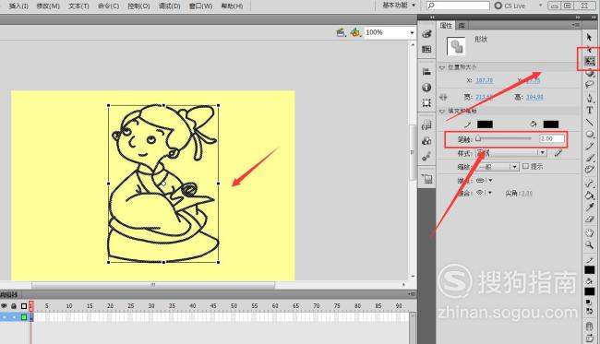This screenshot has height=344, width=600.
Task: Select the Pen tool
Action: [x=590, y=99]
